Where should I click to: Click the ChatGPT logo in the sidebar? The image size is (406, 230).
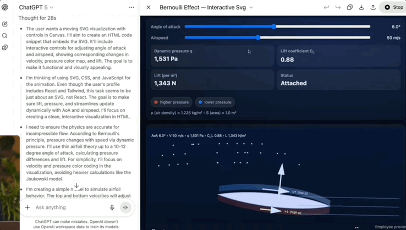5,7
